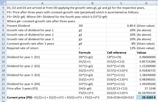Click the D21/(C13-C12) cell
The width and height of the screenshot is (158, 102).
pyautogui.click(x=121, y=89)
